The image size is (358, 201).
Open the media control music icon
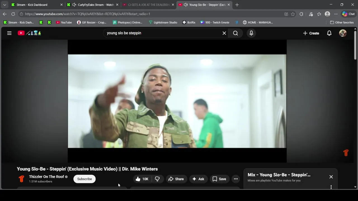[x=311, y=14]
